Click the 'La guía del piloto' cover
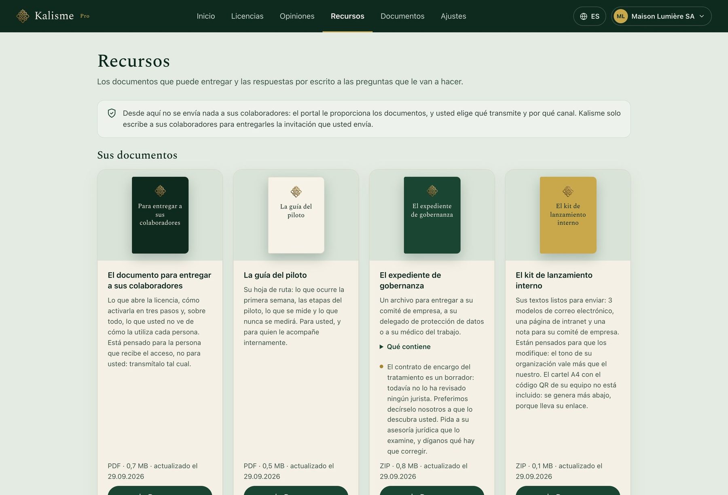The image size is (728, 495). (x=296, y=215)
